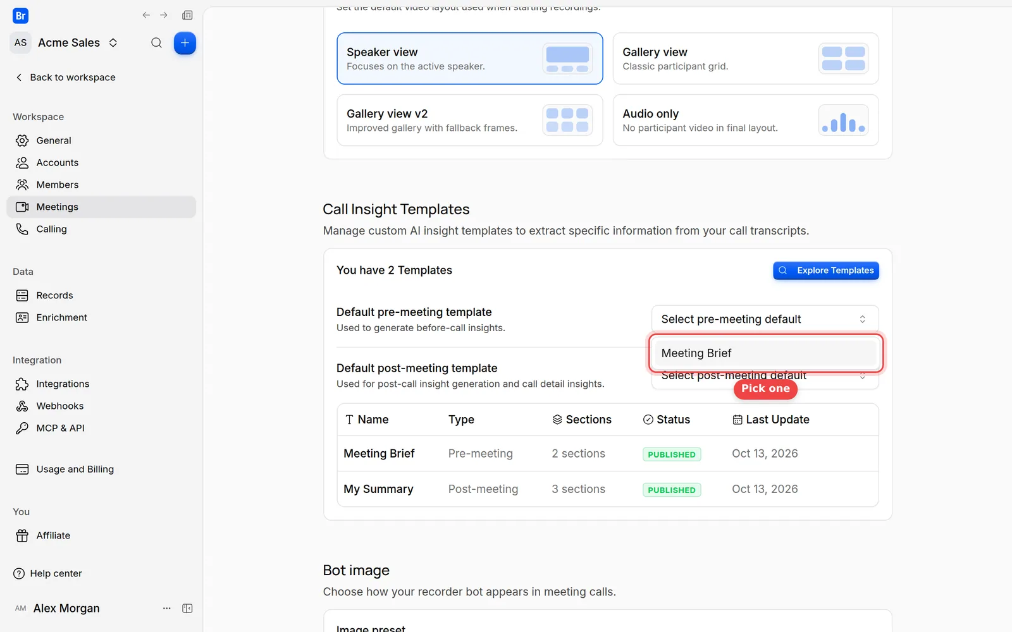Click the Enrichment icon

pyautogui.click(x=22, y=317)
